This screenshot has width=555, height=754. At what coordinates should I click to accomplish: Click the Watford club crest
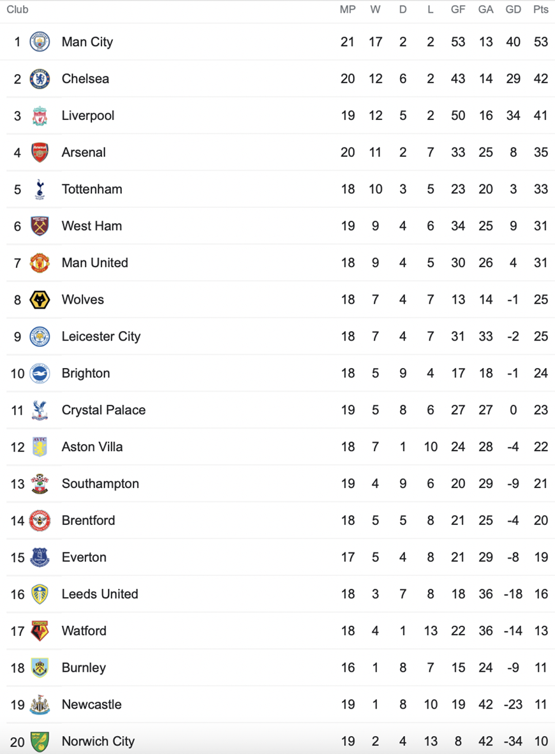(40, 631)
